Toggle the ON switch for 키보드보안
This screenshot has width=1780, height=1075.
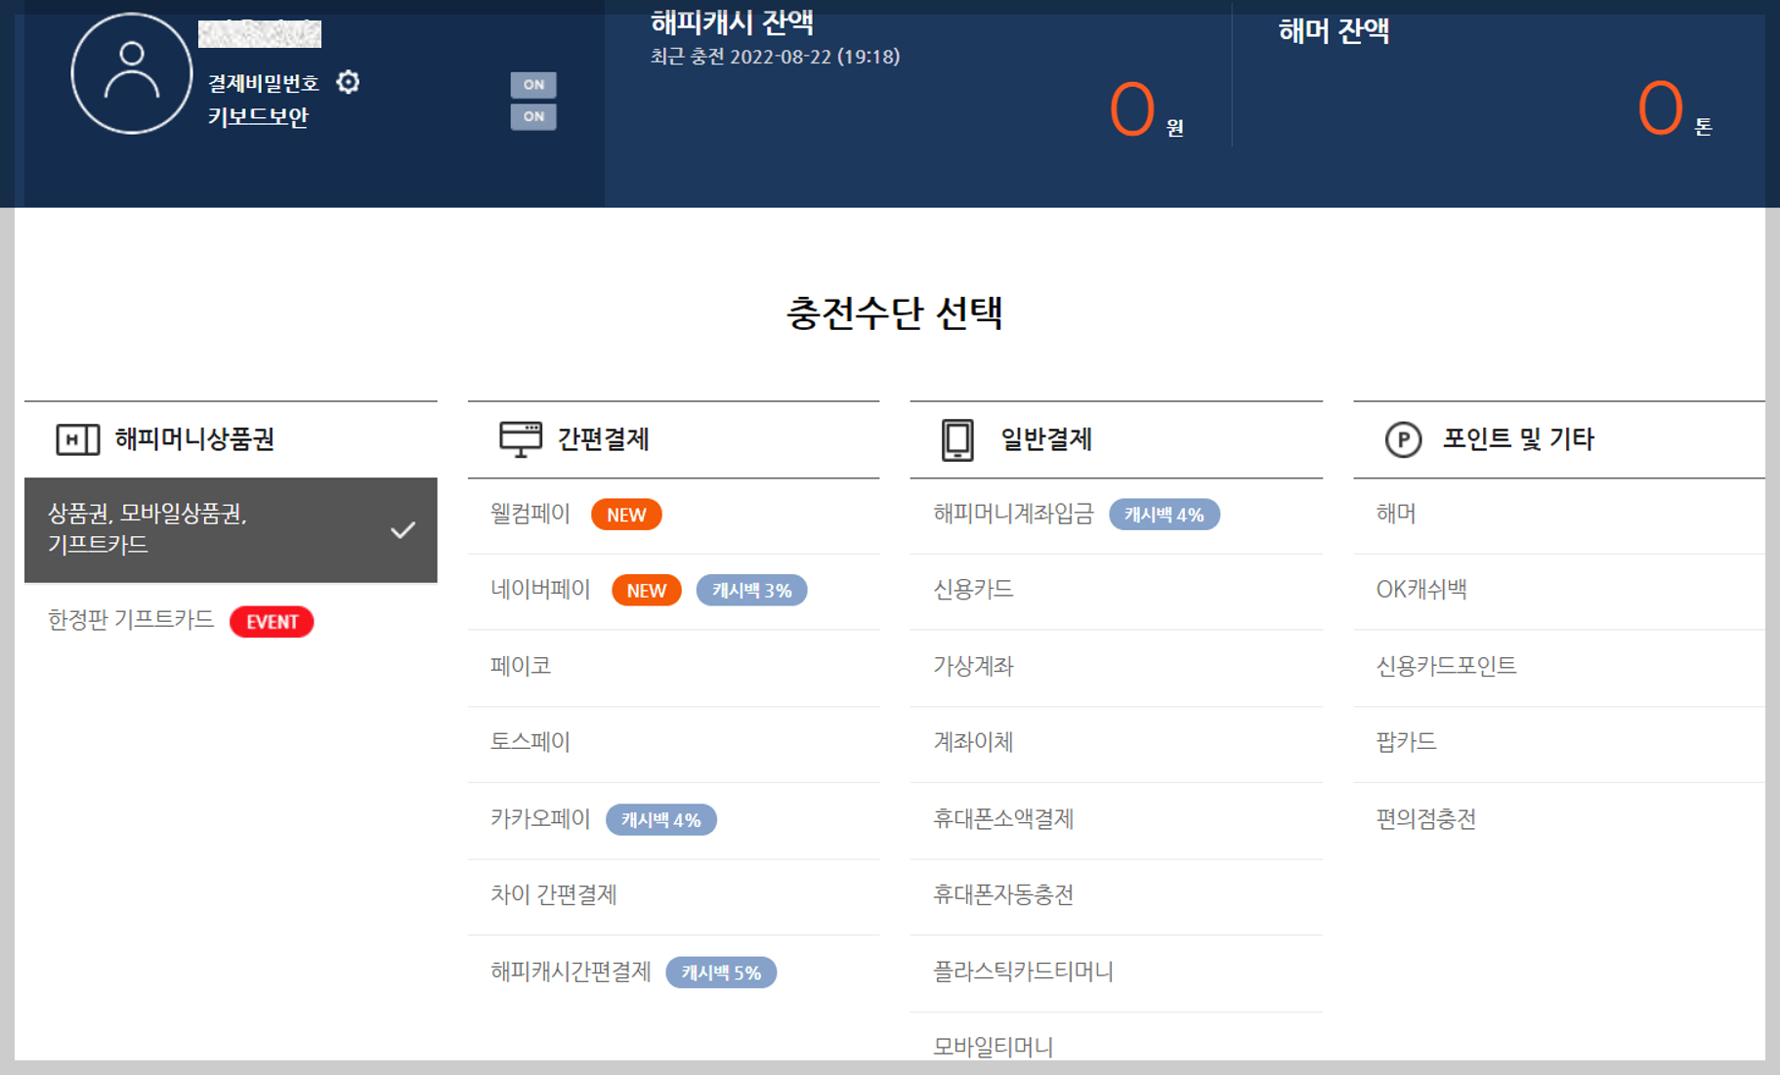coord(532,116)
